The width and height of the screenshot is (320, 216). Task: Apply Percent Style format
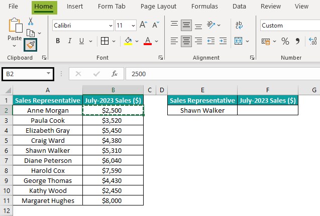pos(285,41)
